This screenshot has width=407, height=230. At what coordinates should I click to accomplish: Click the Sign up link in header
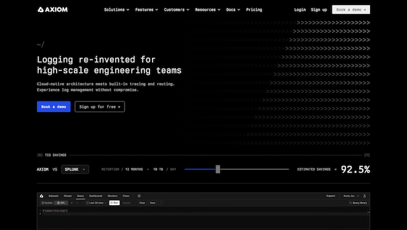[319, 10]
